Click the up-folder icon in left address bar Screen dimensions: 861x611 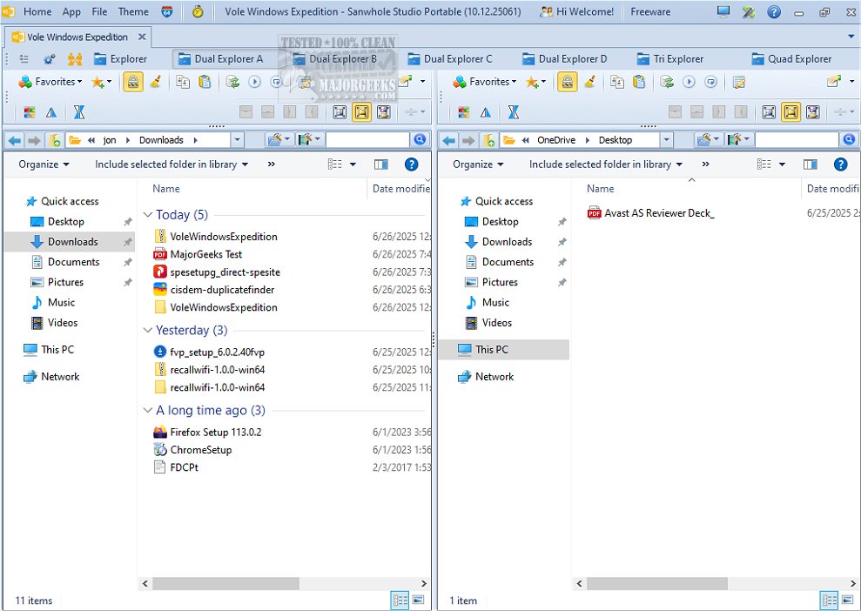click(x=55, y=140)
